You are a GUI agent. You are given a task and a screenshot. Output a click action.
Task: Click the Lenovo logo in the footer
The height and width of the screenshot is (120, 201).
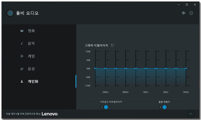pos(50,114)
